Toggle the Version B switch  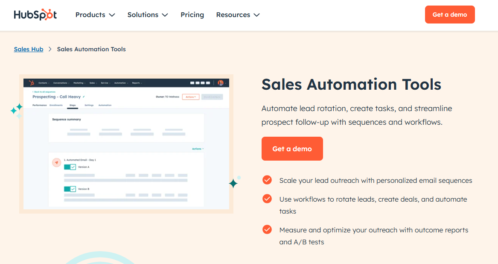[70, 189]
